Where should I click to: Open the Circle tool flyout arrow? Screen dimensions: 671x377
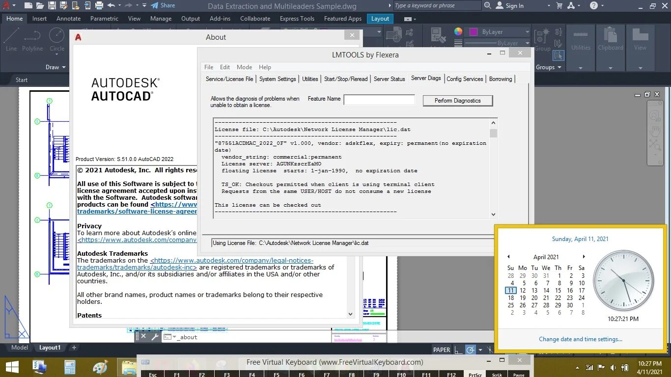click(x=57, y=55)
